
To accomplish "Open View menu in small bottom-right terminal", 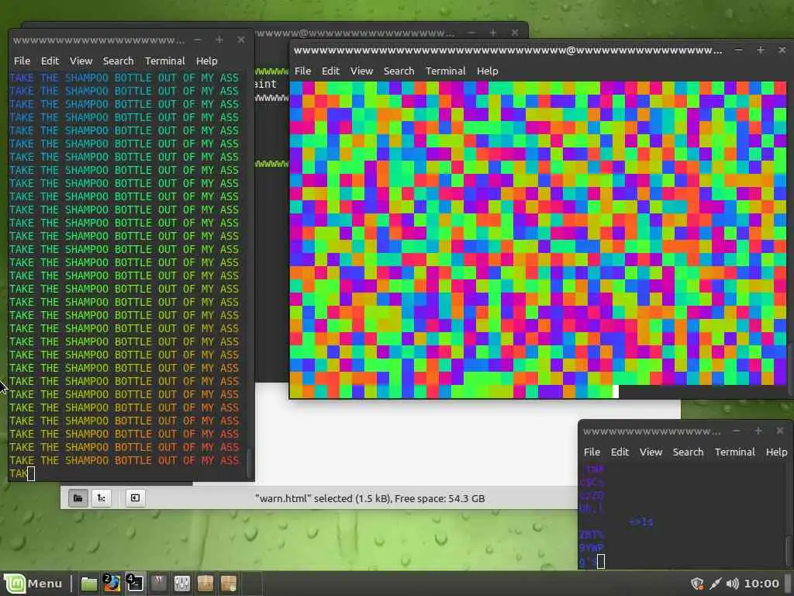I will pyautogui.click(x=651, y=452).
